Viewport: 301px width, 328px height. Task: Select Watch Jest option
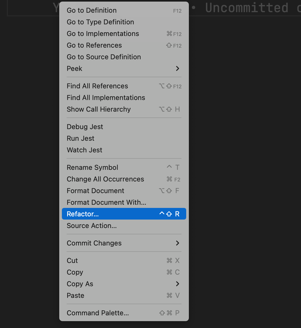[x=84, y=150]
